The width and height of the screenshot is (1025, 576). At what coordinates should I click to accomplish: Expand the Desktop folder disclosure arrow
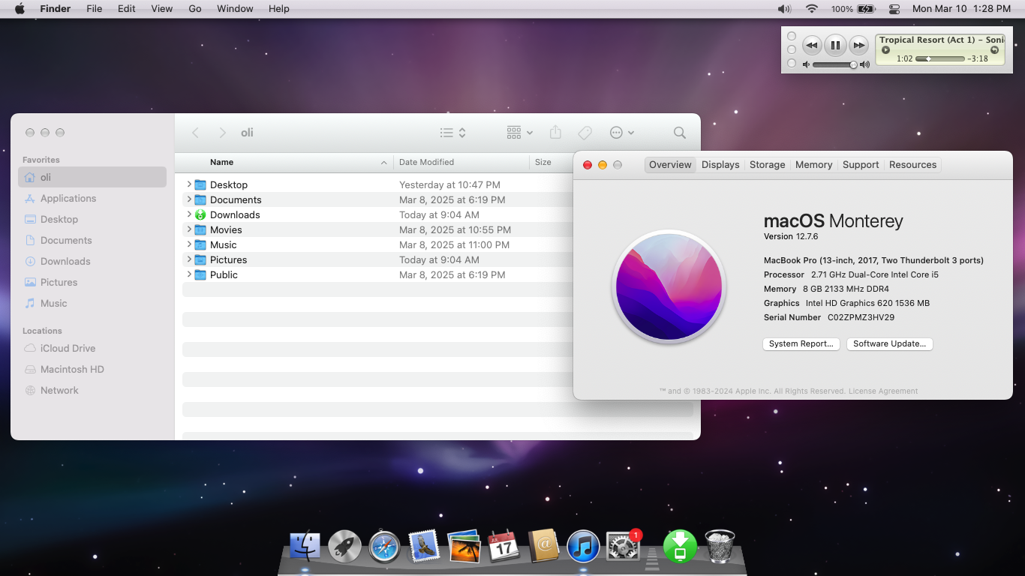click(189, 184)
